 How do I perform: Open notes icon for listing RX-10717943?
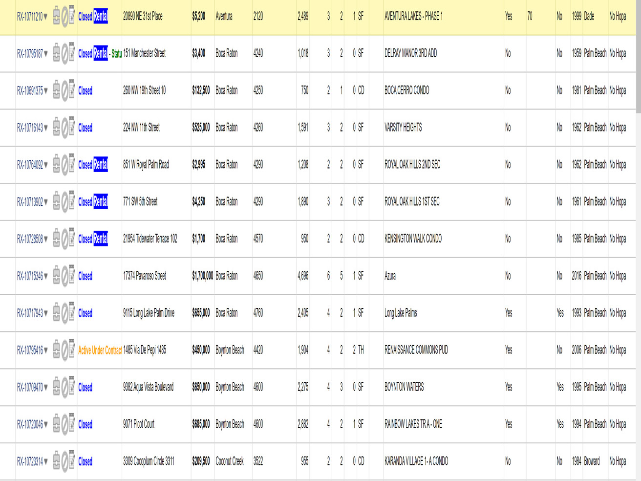(x=71, y=312)
